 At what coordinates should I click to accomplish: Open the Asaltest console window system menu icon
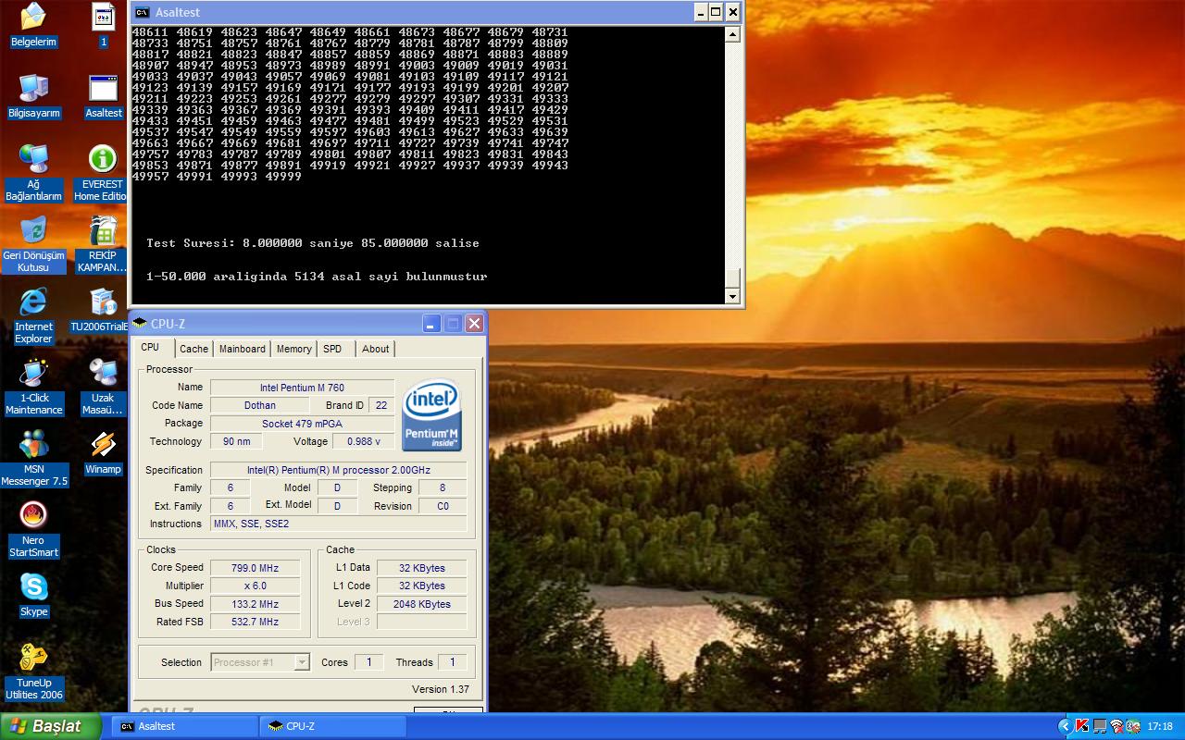(x=142, y=12)
